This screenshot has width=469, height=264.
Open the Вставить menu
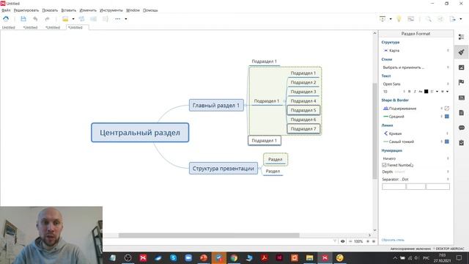pyautogui.click(x=68, y=10)
